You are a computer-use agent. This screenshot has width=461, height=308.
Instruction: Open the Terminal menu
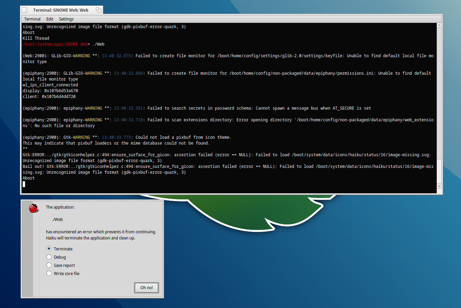32,19
